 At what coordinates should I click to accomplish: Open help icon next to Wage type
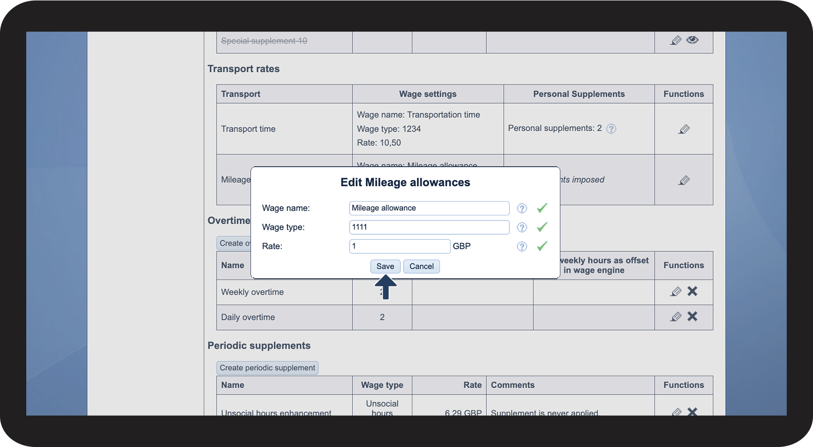[522, 227]
